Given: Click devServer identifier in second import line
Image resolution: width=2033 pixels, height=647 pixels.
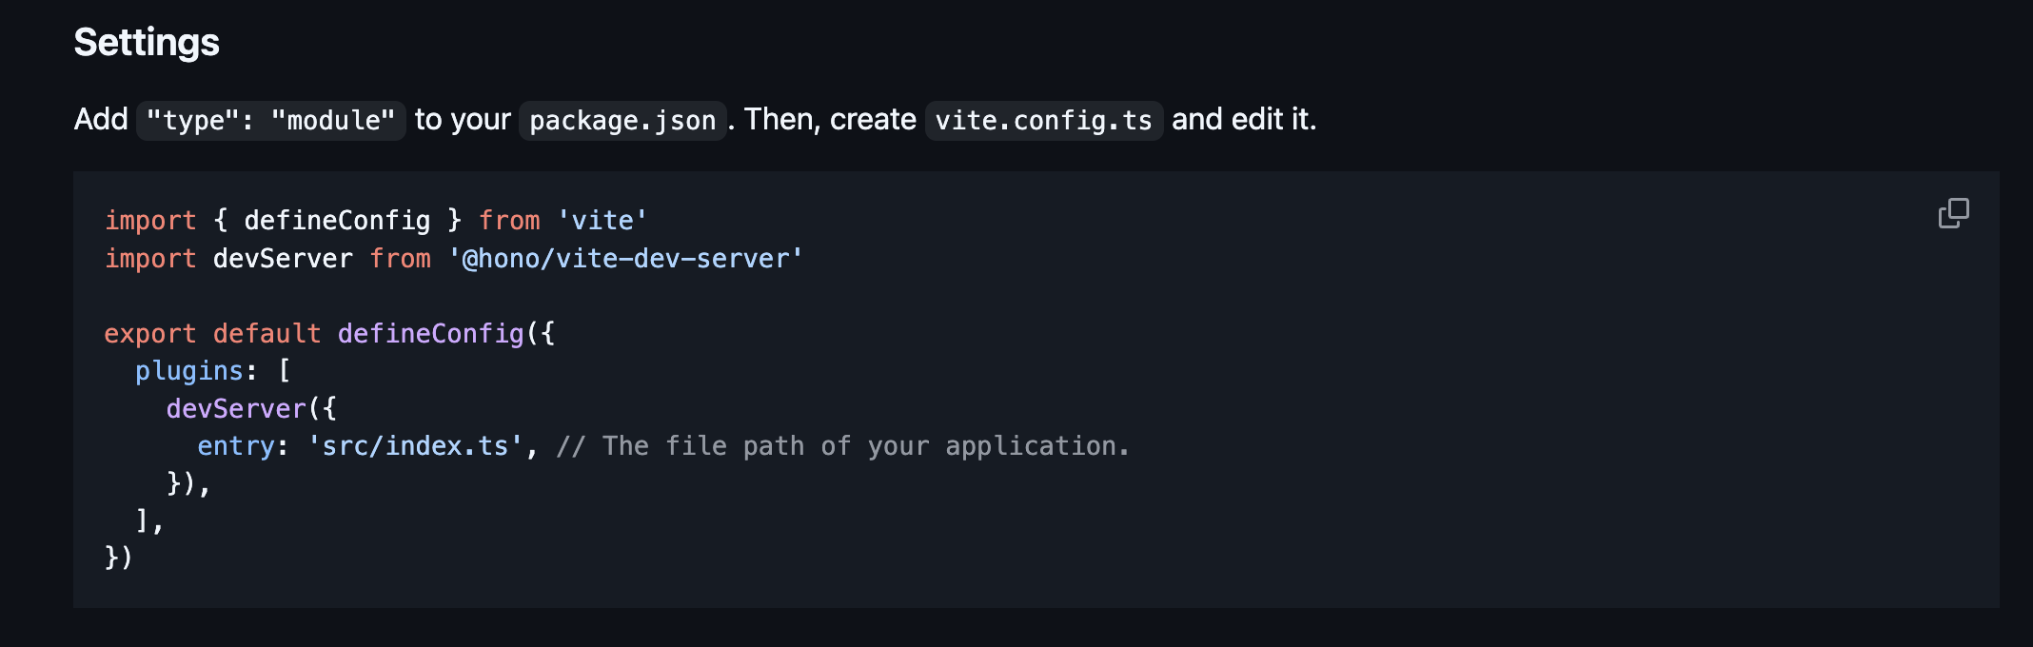Looking at the screenshot, I should pyautogui.click(x=283, y=259).
